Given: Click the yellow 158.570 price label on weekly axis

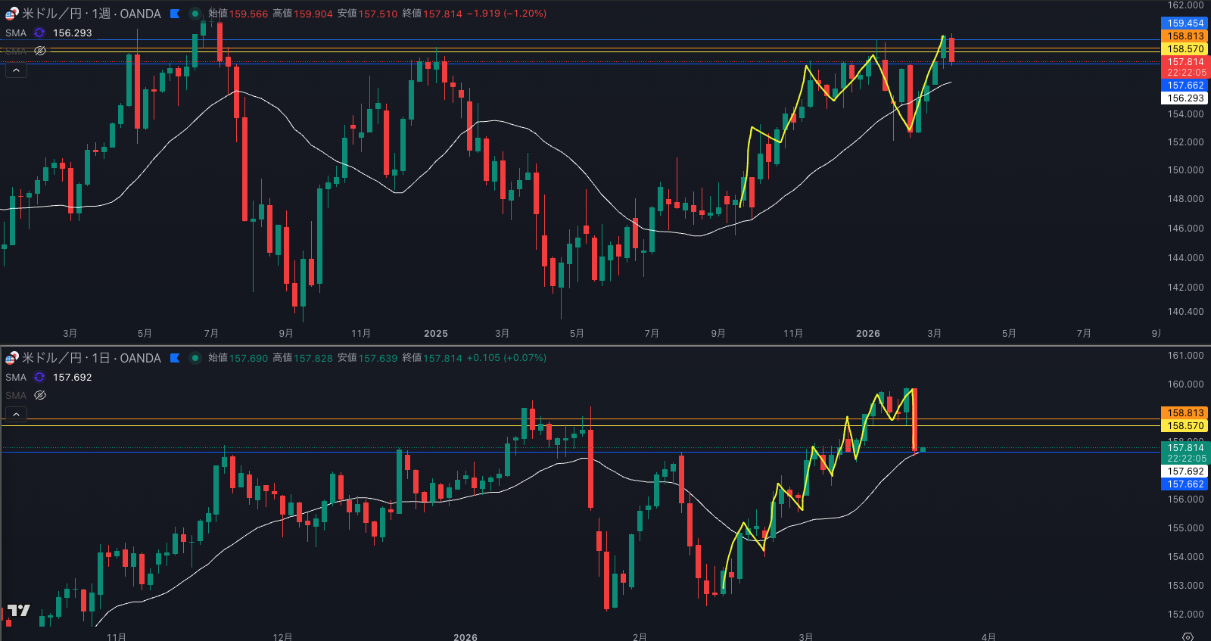Looking at the screenshot, I should 1185,49.
